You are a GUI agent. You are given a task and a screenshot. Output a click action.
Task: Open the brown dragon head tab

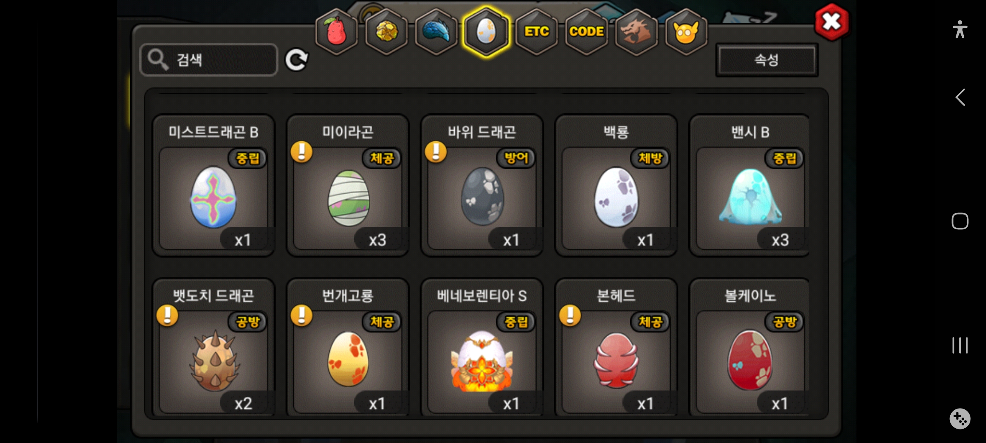click(x=636, y=32)
